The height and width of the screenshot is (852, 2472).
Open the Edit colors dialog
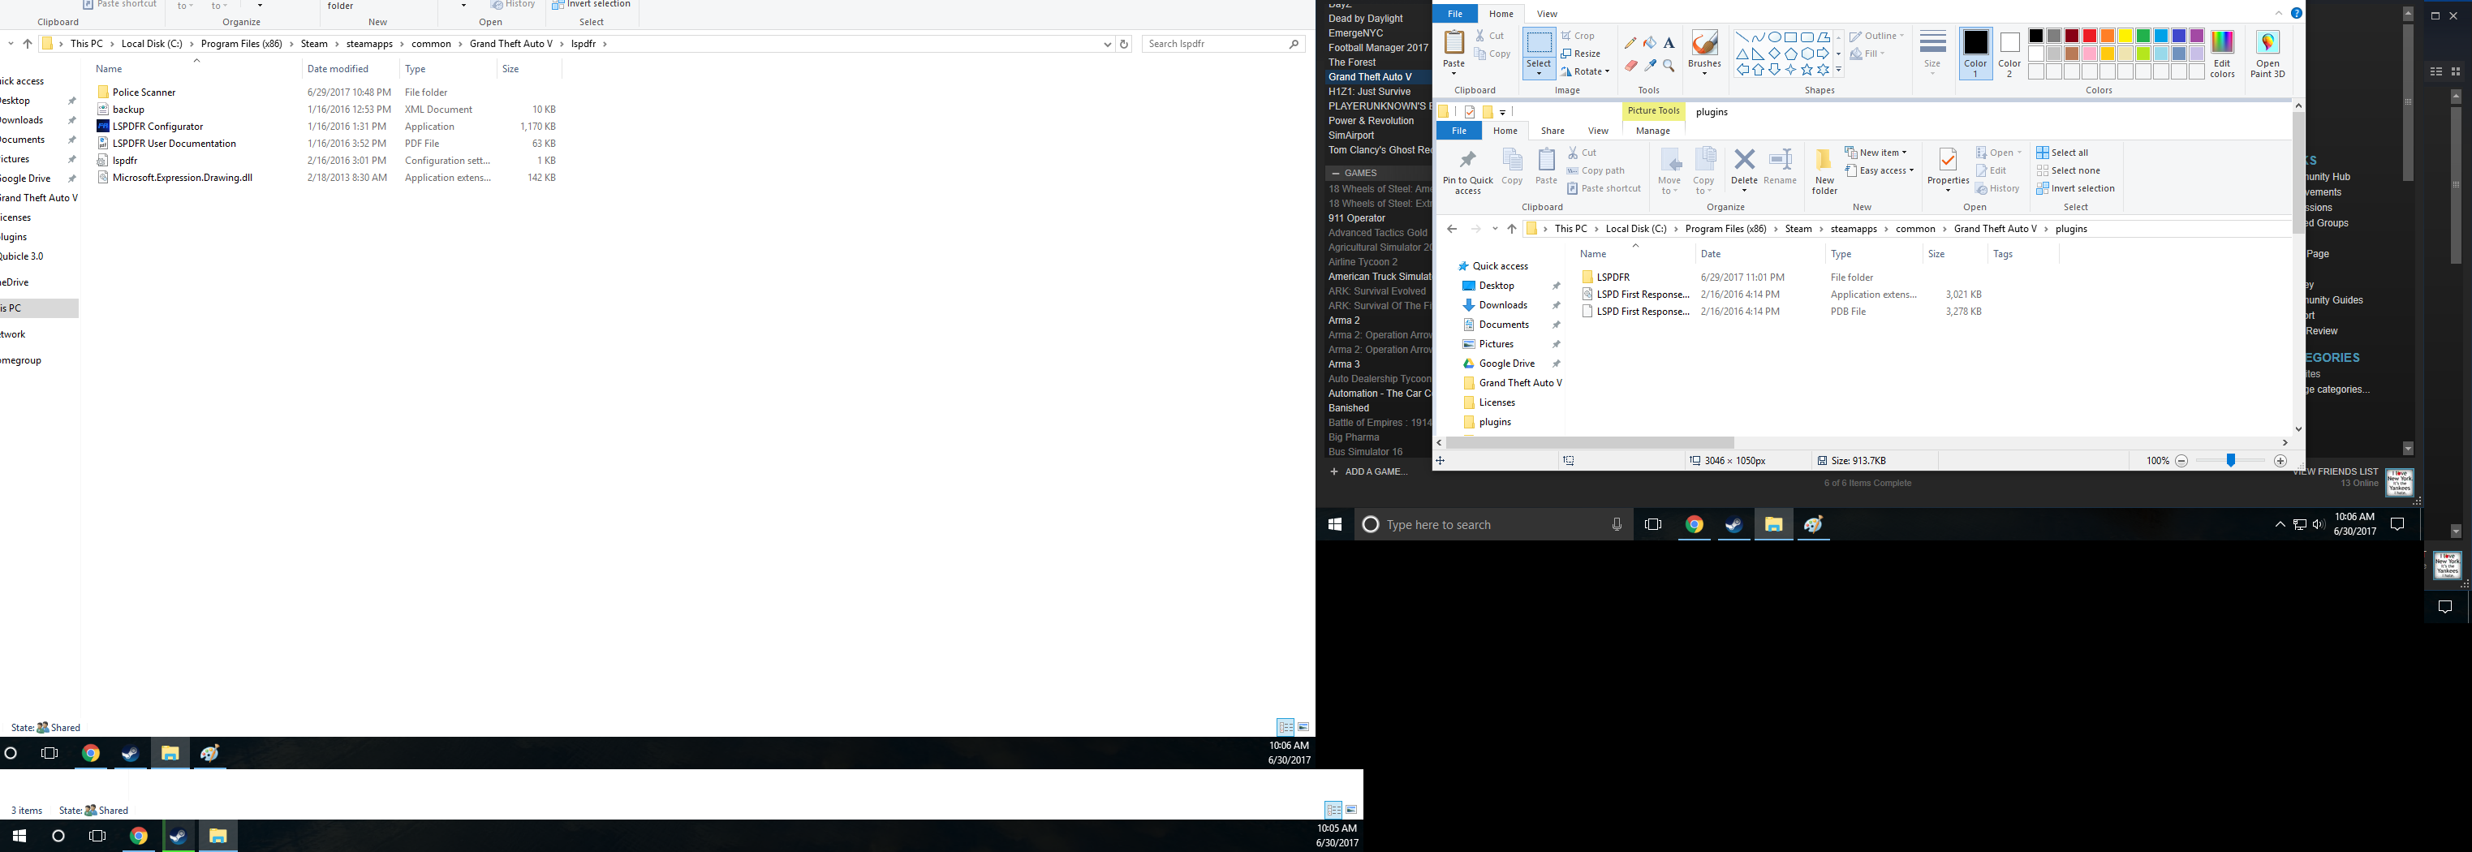pyautogui.click(x=2223, y=54)
